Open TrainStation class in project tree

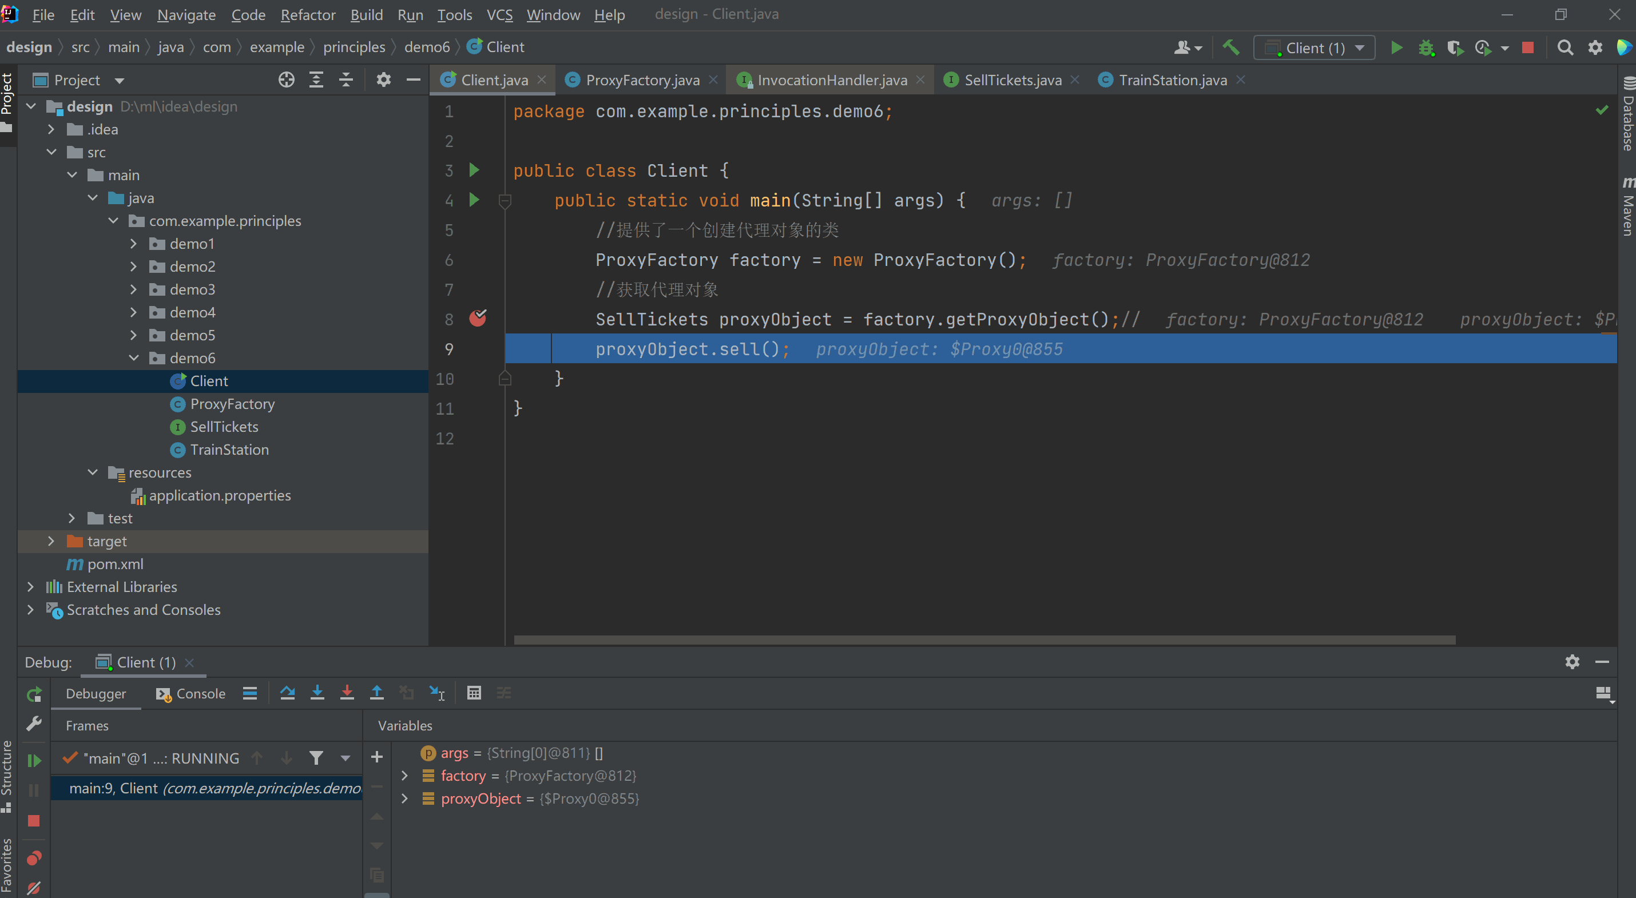tap(229, 450)
